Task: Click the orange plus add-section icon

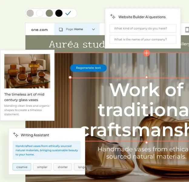Action: pyautogui.click(x=147, y=53)
